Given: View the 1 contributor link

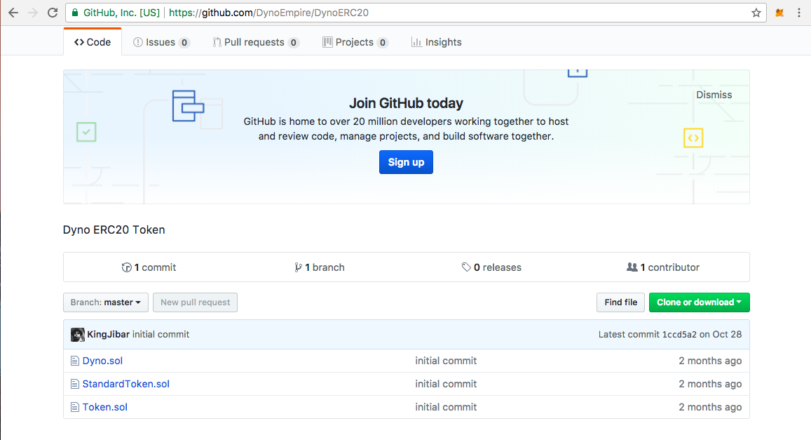Looking at the screenshot, I should 663,267.
